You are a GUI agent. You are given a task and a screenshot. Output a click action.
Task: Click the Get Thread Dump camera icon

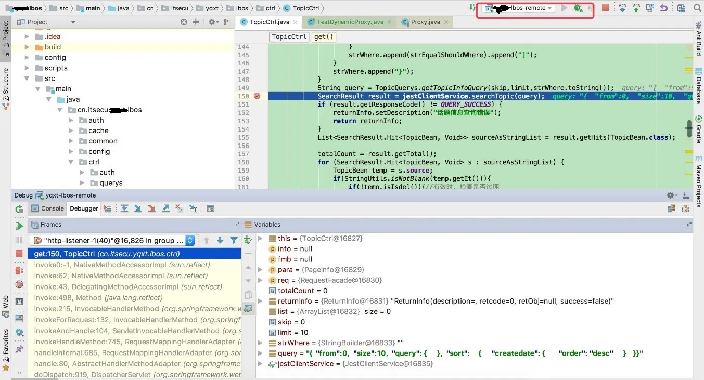tap(19, 302)
